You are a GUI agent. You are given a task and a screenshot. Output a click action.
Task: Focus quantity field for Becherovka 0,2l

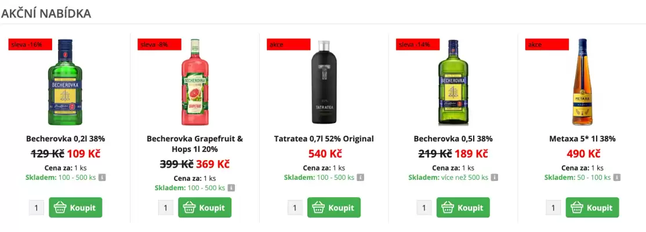(x=37, y=208)
